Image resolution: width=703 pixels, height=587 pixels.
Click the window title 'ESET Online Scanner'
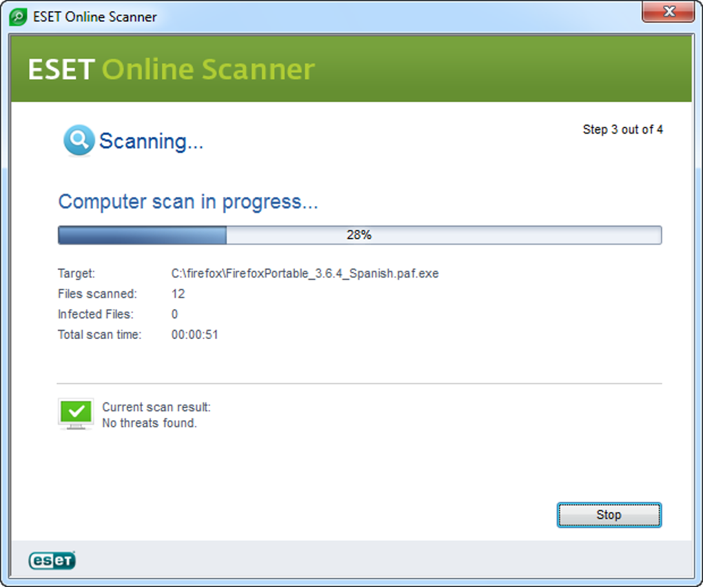point(95,17)
